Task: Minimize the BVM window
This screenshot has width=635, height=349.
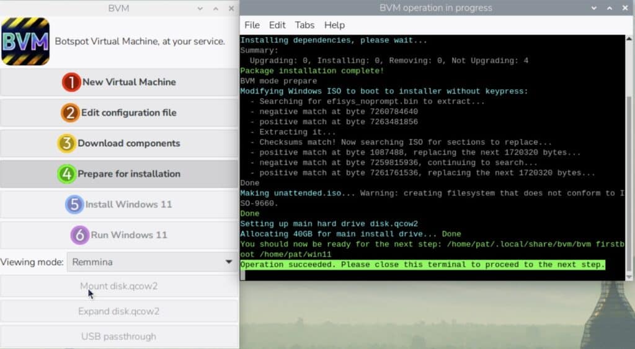Action: click(x=200, y=9)
